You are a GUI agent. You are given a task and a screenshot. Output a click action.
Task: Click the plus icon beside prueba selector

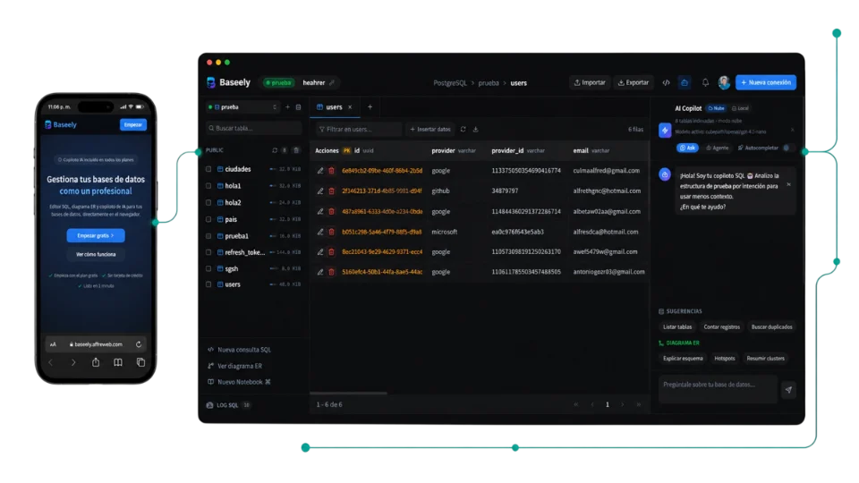click(287, 107)
